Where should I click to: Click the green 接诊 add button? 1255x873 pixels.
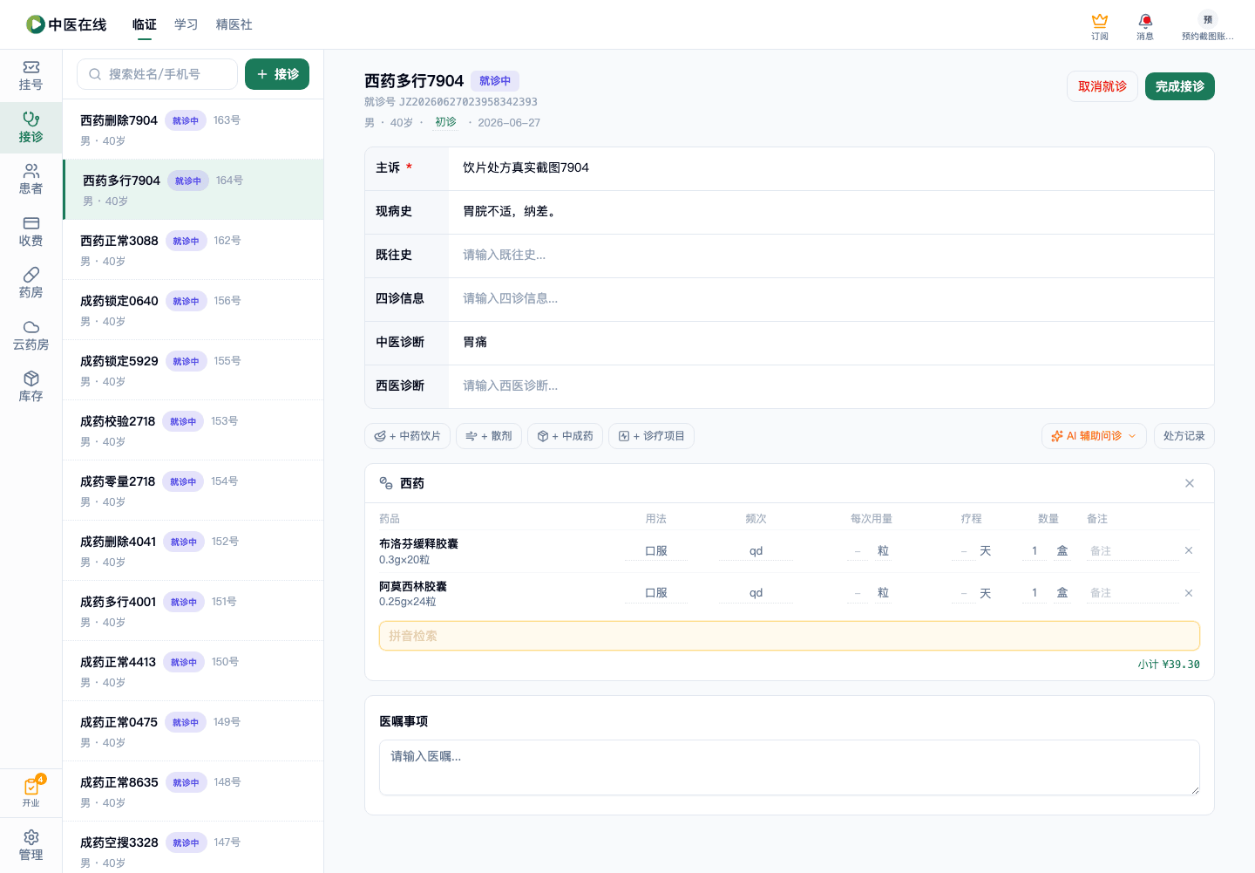click(277, 74)
